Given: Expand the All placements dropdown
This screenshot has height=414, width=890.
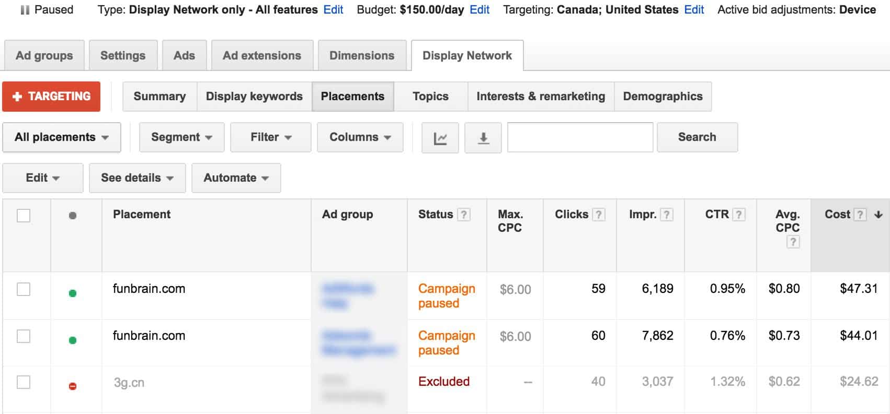Looking at the screenshot, I should pyautogui.click(x=62, y=137).
